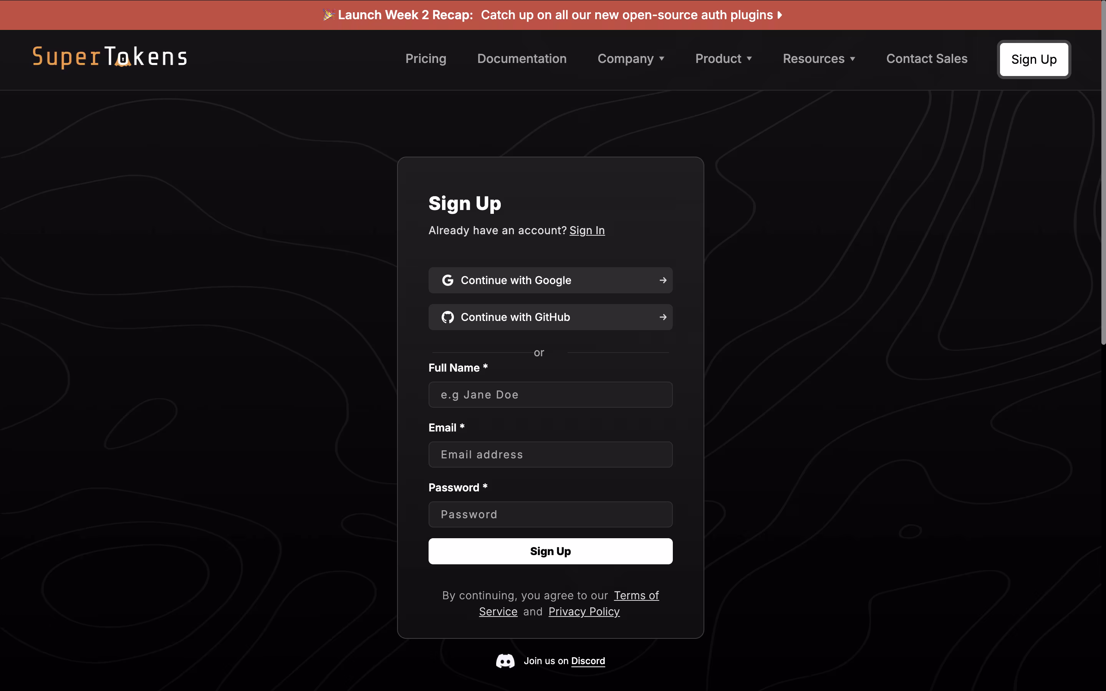Image resolution: width=1106 pixels, height=691 pixels.
Task: Click the arrow on Continue with GitHub
Action: (x=663, y=317)
